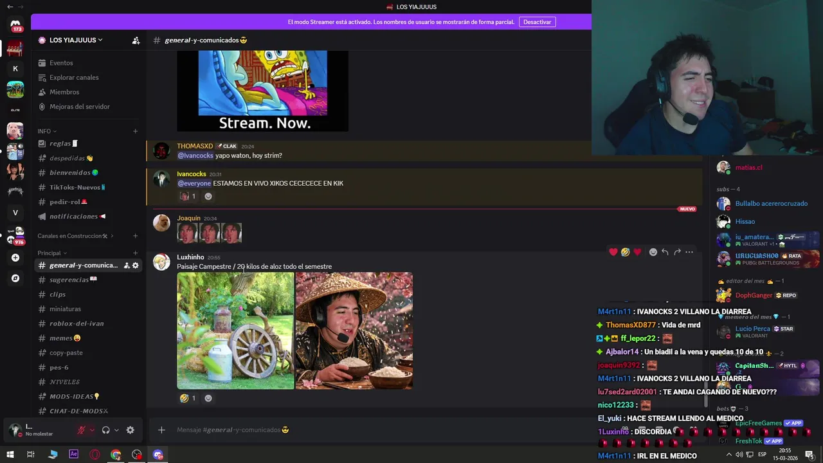The image size is (823, 463).
Task: Add a channel to the INFO category
Action: tap(135, 131)
